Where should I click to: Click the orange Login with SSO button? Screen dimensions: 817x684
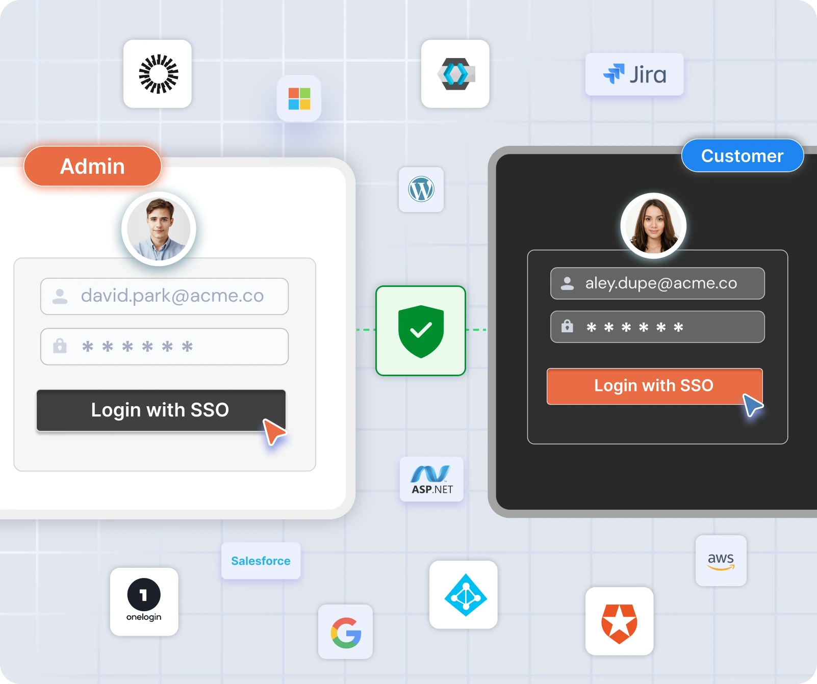point(655,386)
